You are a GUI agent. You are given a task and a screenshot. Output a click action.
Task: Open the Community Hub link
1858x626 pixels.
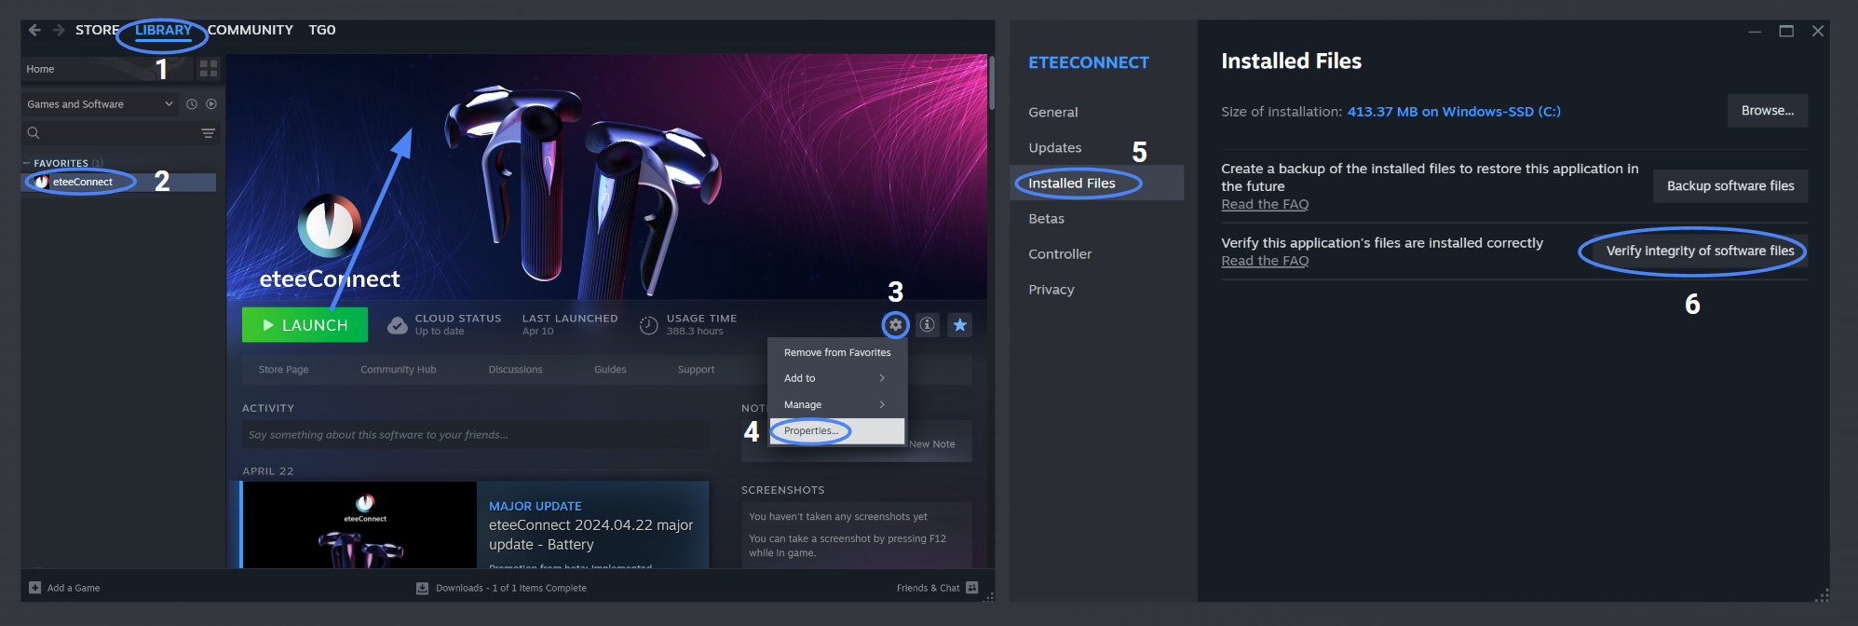398,370
